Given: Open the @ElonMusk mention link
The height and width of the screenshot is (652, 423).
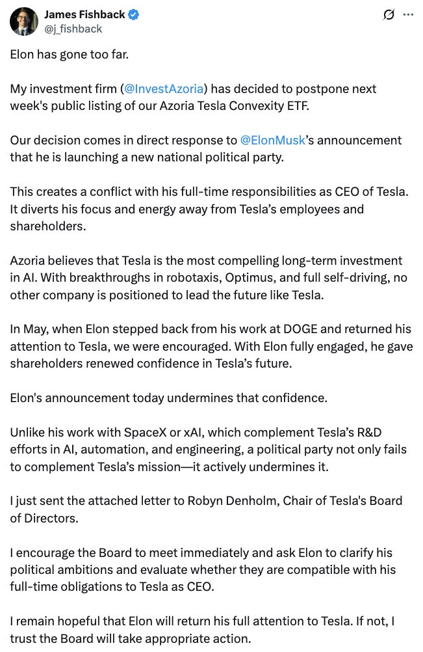Looking at the screenshot, I should point(272,140).
